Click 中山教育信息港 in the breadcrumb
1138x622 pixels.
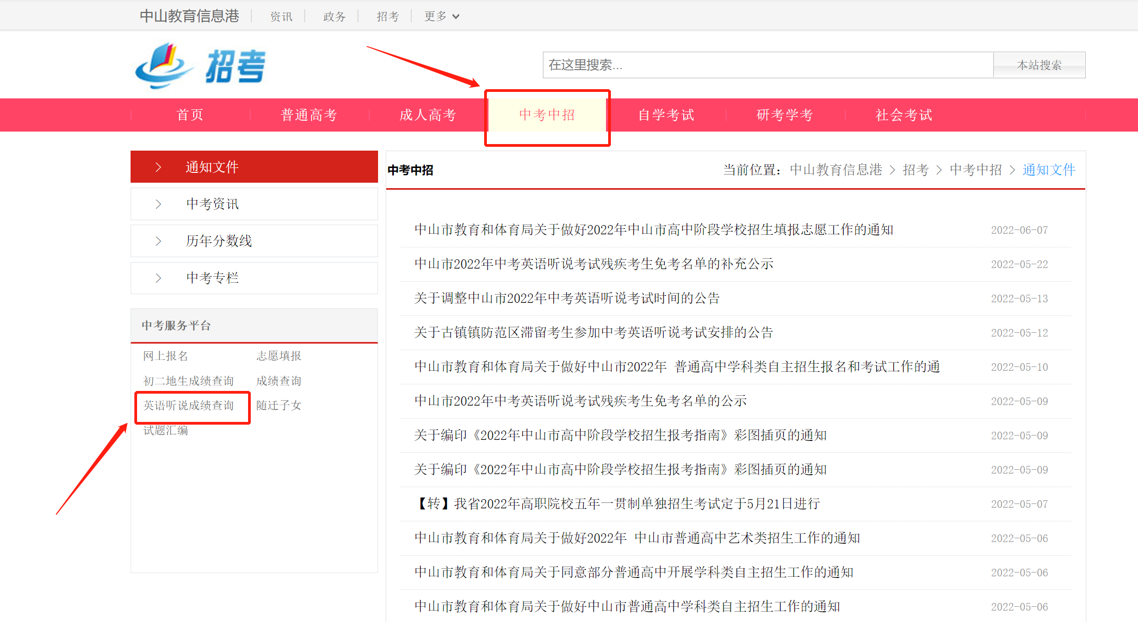coord(836,170)
